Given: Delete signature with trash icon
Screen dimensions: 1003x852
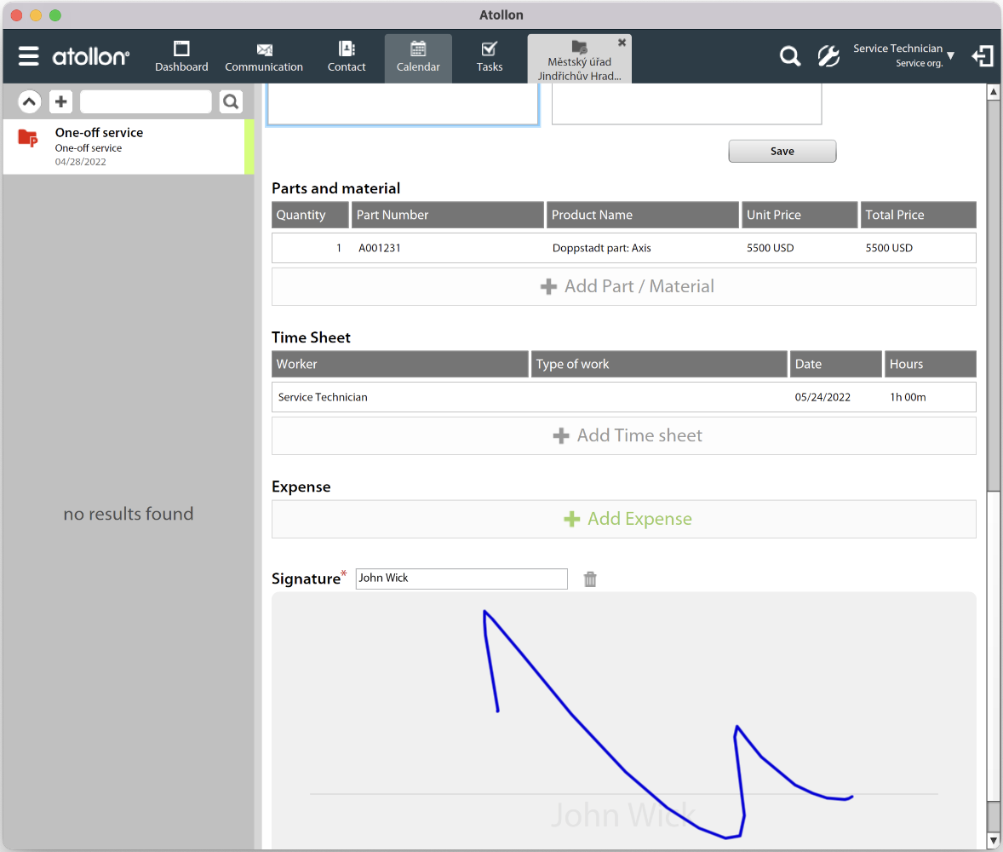Looking at the screenshot, I should tap(590, 579).
